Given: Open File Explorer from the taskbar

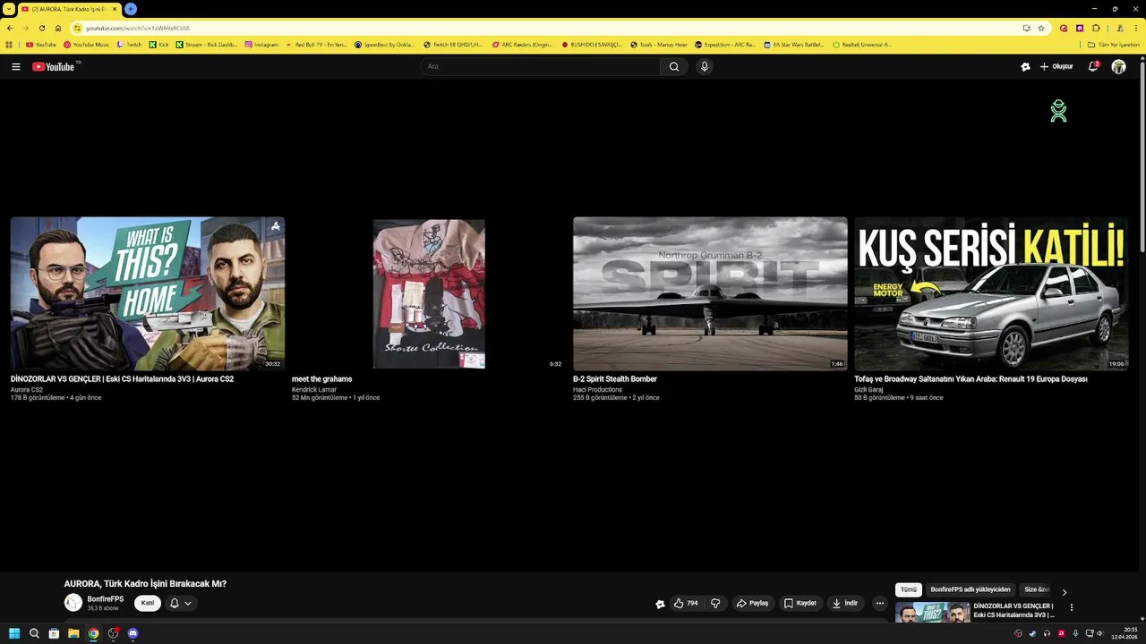Looking at the screenshot, I should pyautogui.click(x=73, y=633).
